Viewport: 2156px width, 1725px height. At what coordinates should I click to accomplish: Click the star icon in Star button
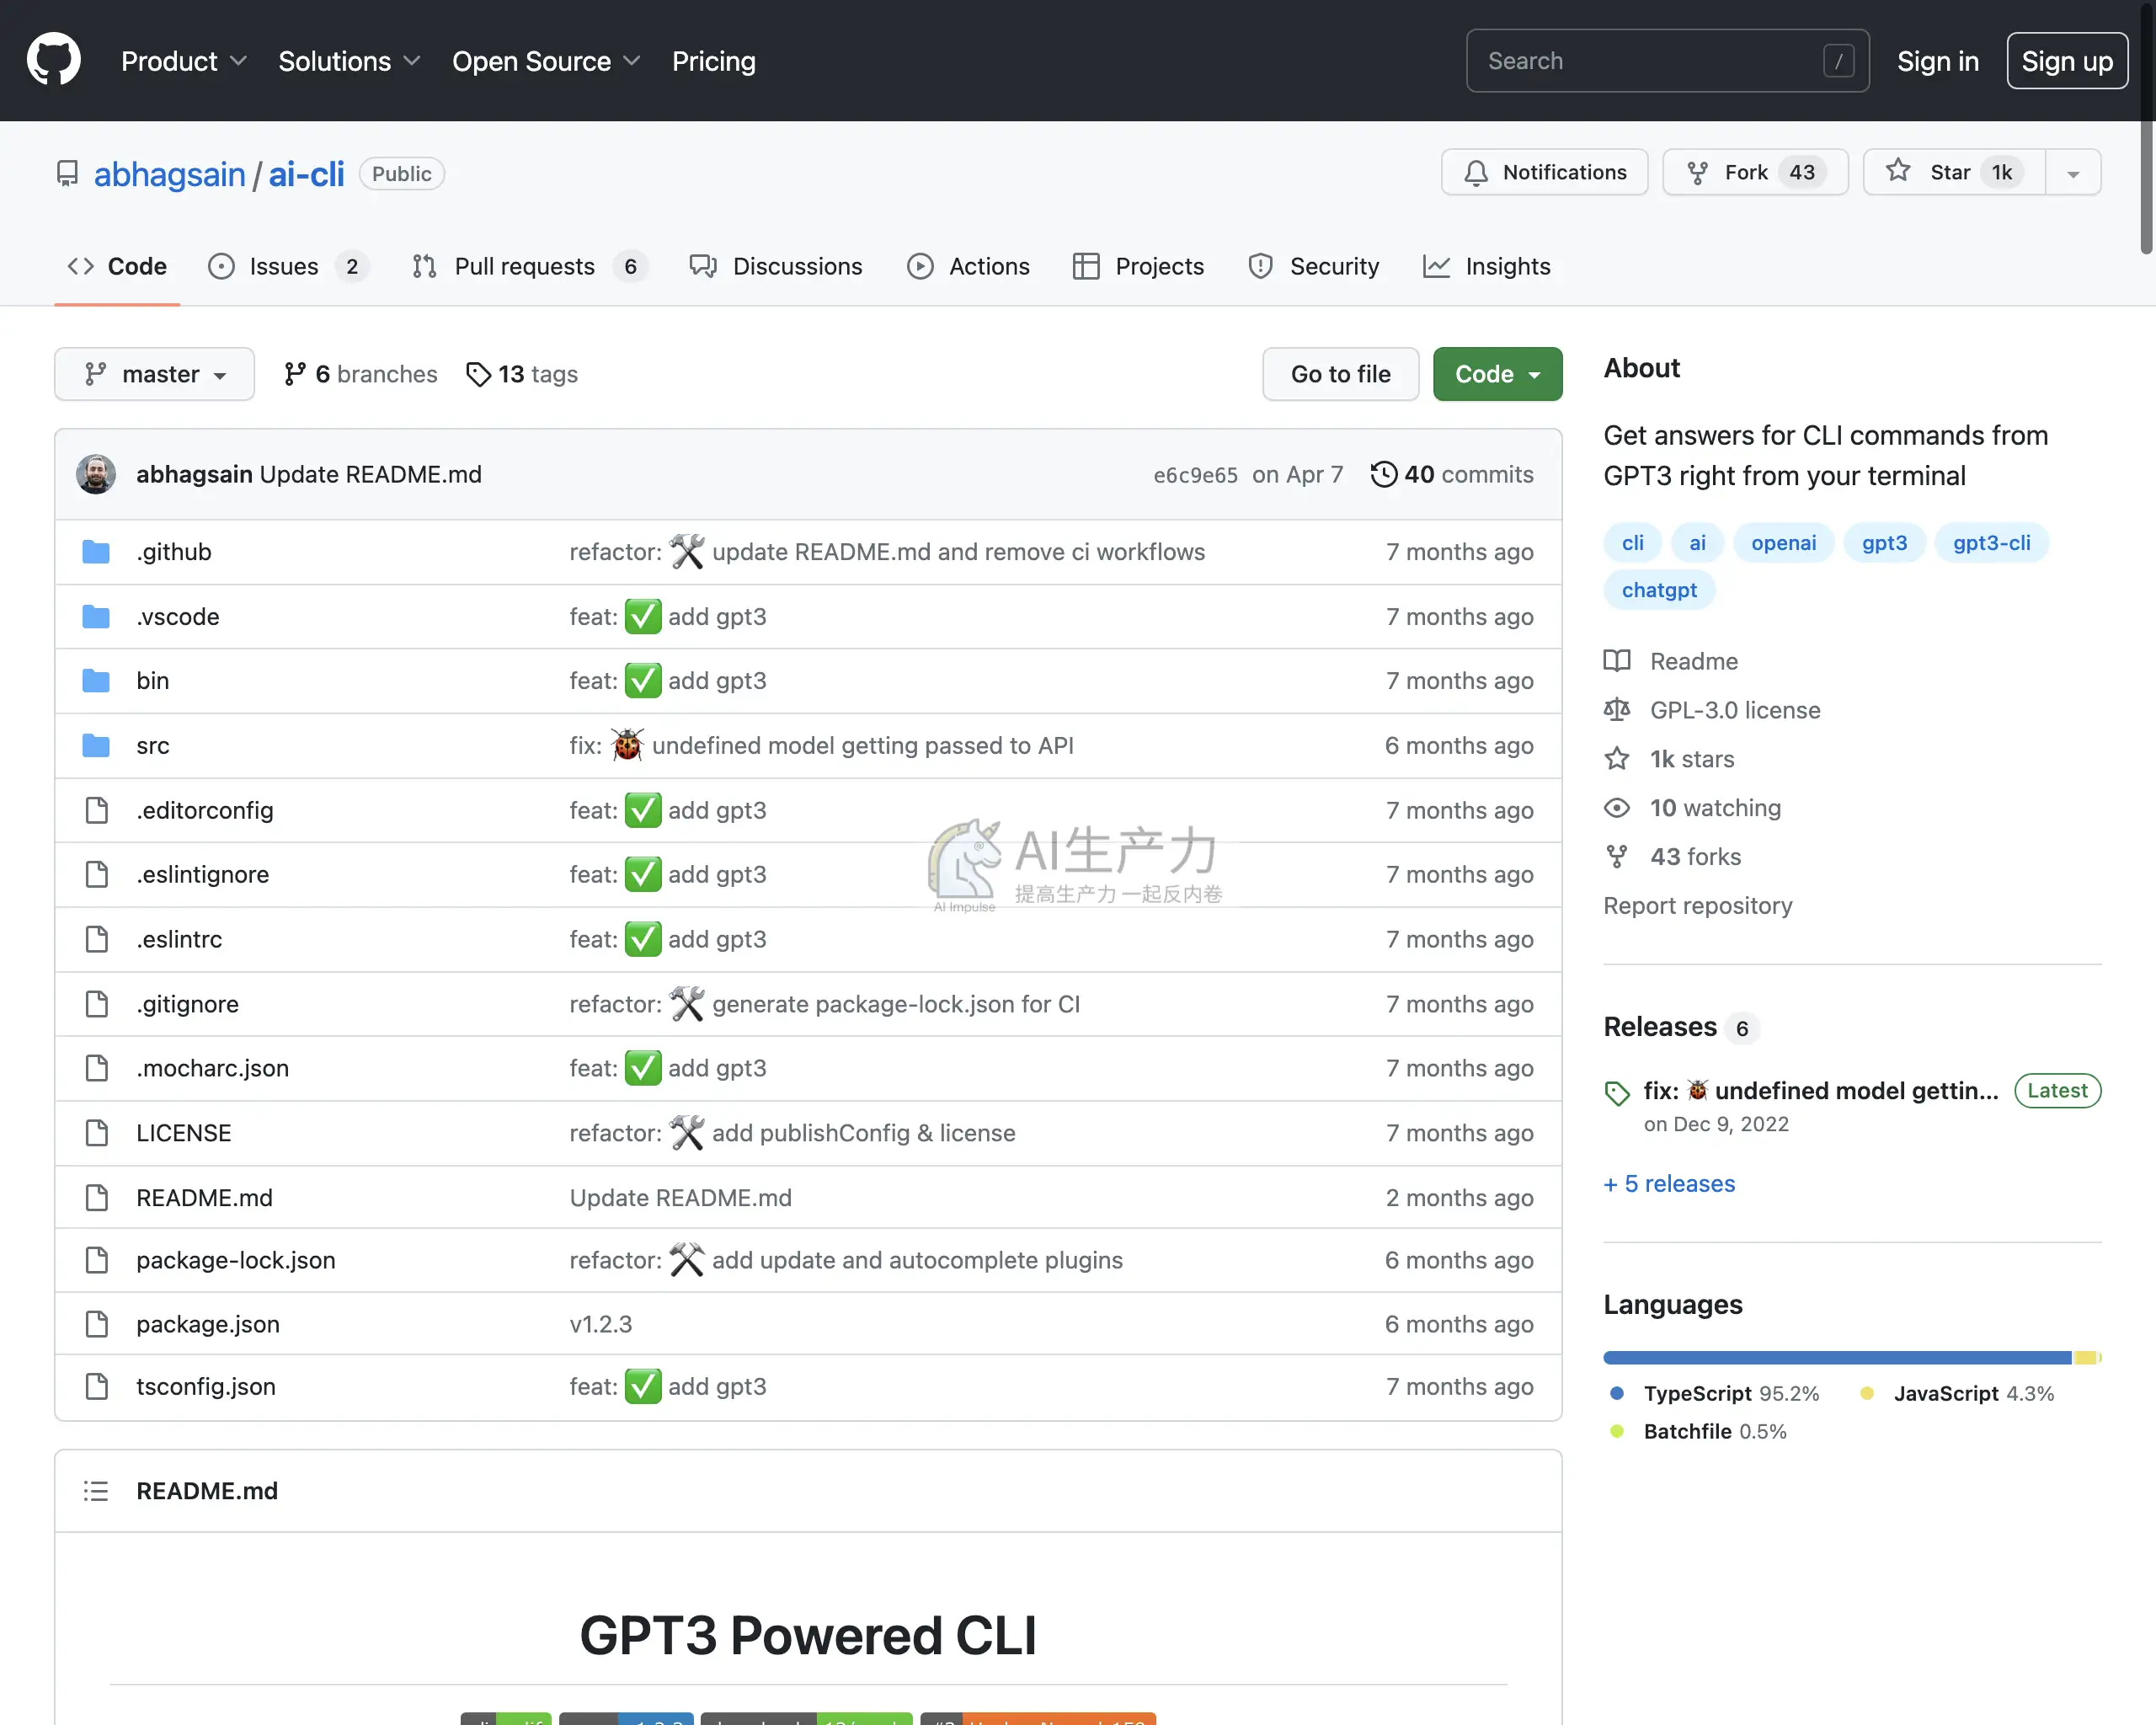[1898, 171]
